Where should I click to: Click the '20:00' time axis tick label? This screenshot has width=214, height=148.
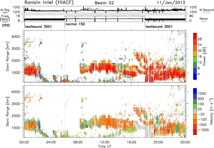(158, 142)
